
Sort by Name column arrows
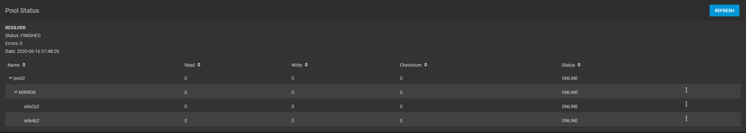(24, 65)
